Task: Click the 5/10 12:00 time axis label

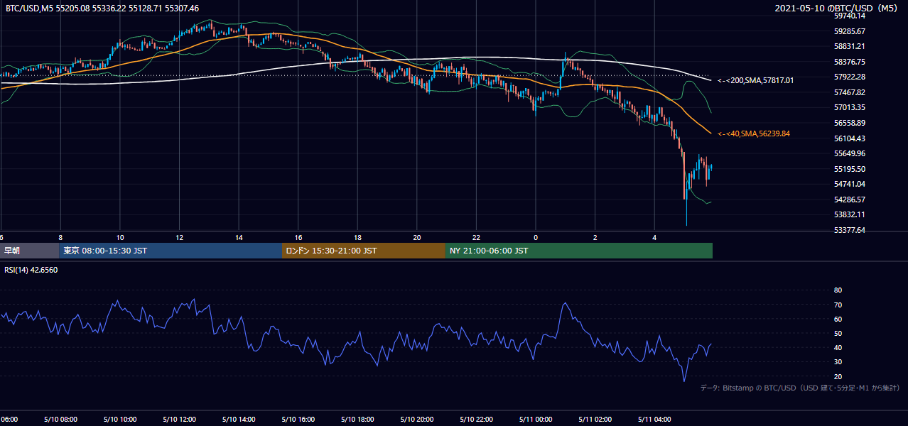Action: (x=178, y=420)
